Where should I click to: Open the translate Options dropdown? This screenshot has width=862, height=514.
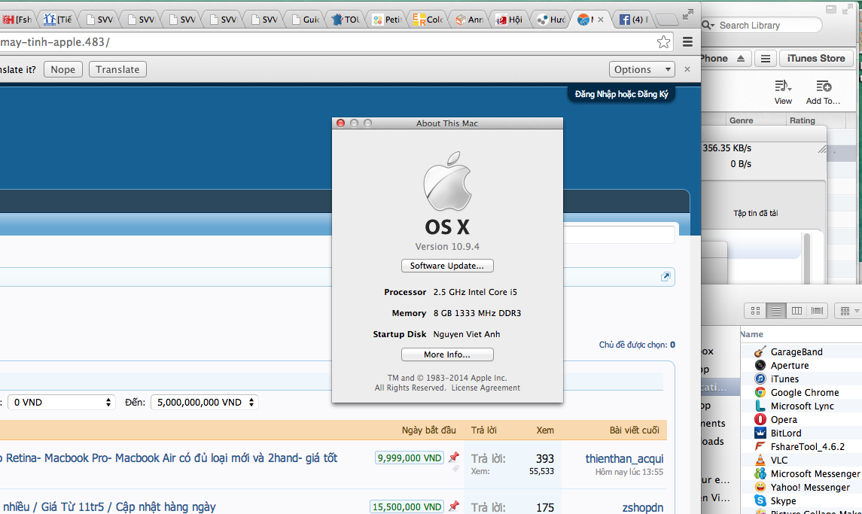pyautogui.click(x=641, y=69)
